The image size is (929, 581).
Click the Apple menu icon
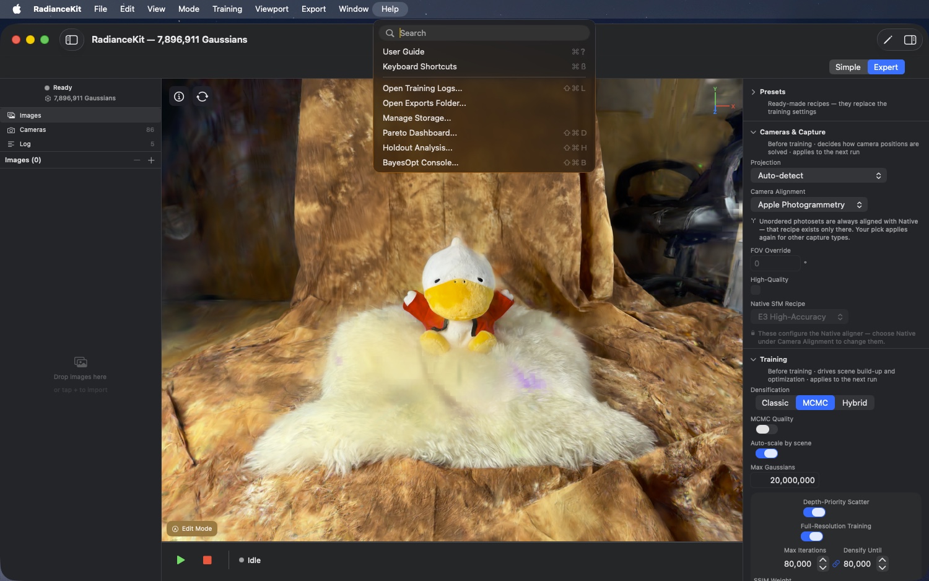coord(17,9)
